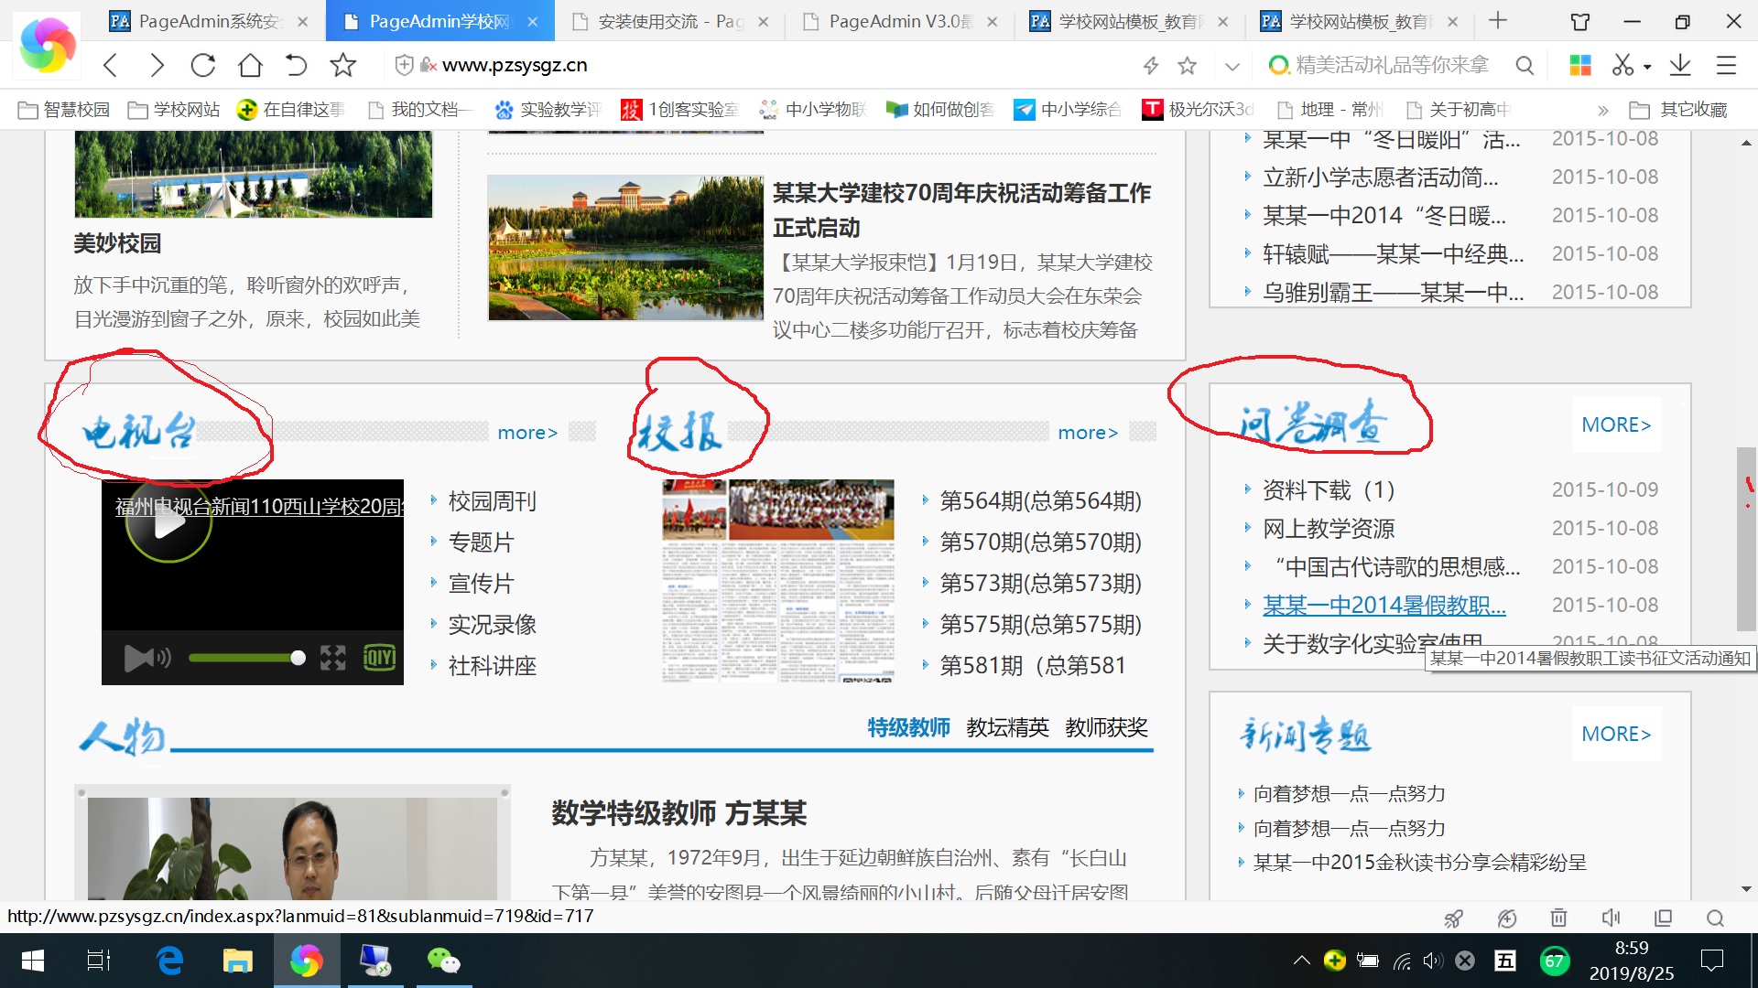
Task: Reload the page with the refresh icon
Action: 202,65
